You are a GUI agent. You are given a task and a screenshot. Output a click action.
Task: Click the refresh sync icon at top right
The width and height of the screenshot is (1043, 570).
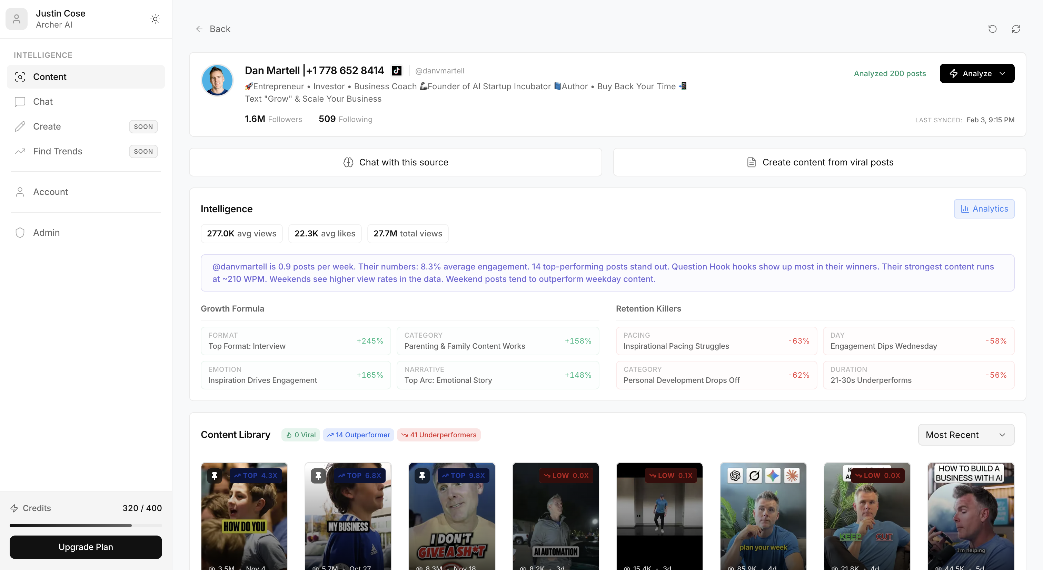pyautogui.click(x=1016, y=29)
